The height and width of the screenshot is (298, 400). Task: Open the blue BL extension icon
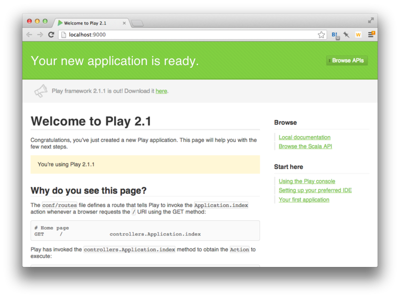[335, 35]
